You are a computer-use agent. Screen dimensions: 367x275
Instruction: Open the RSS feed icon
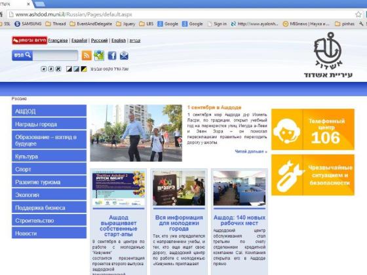click(x=87, y=56)
